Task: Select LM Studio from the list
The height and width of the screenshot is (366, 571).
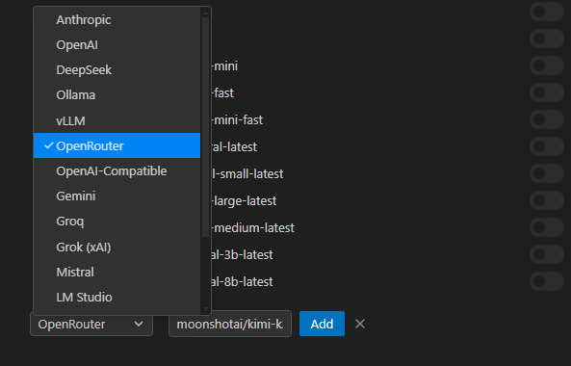Action: [x=117, y=298]
